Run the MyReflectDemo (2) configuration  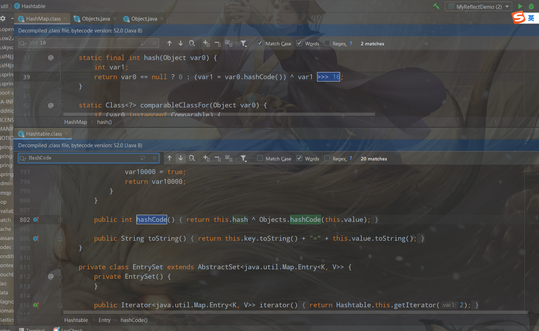pos(520,6)
